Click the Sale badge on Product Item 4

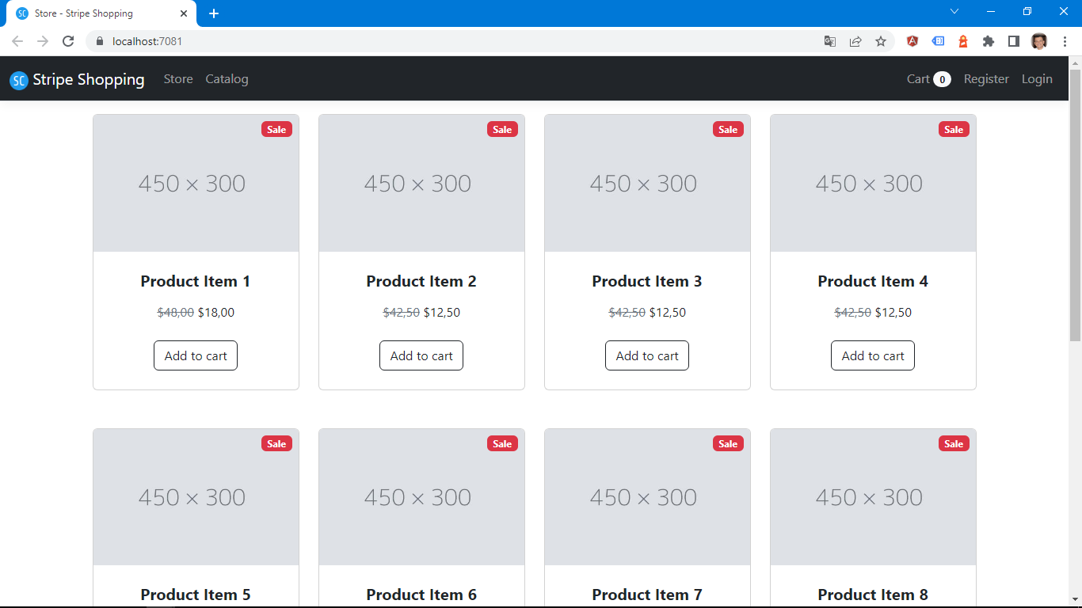click(x=954, y=129)
